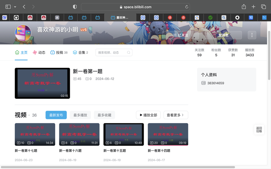Open the Safari share icon
Image resolution: width=271 pixels, height=169 pixels.
tap(244, 7)
